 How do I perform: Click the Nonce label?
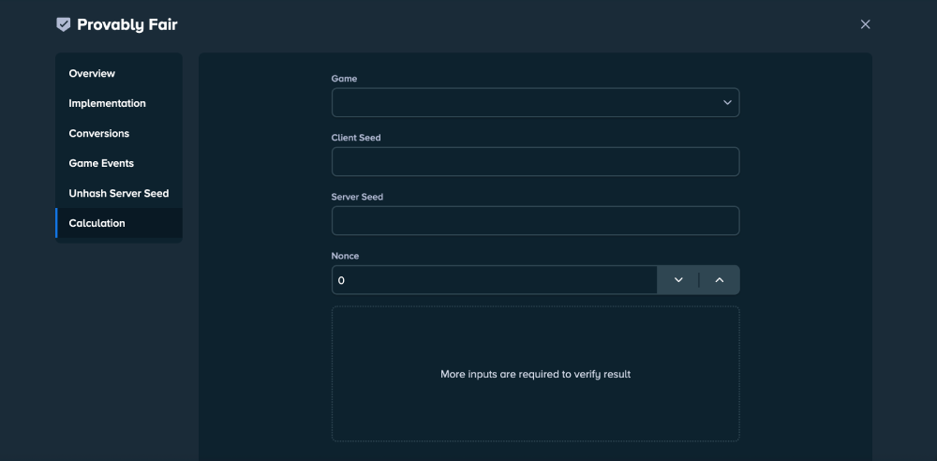tap(345, 256)
